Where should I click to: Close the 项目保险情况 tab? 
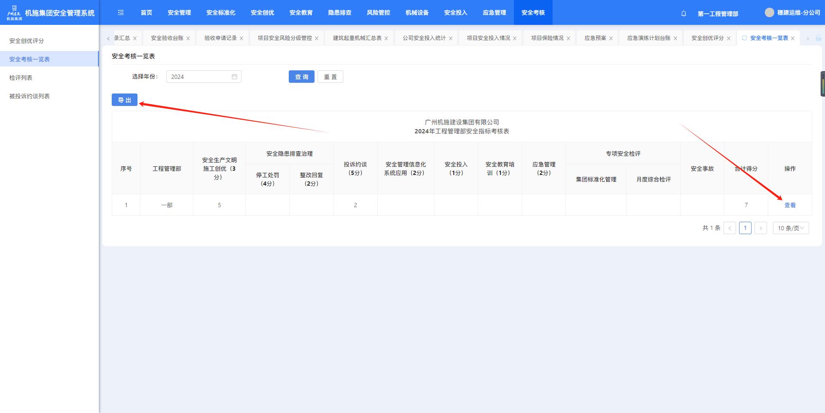568,39
